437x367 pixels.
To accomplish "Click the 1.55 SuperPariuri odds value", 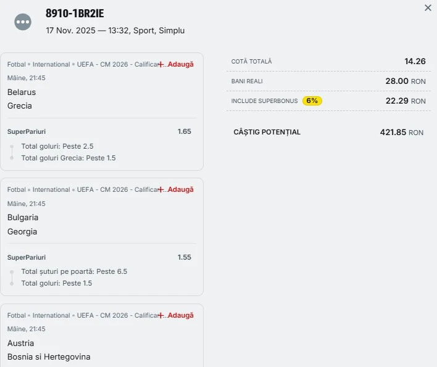I will pos(185,257).
